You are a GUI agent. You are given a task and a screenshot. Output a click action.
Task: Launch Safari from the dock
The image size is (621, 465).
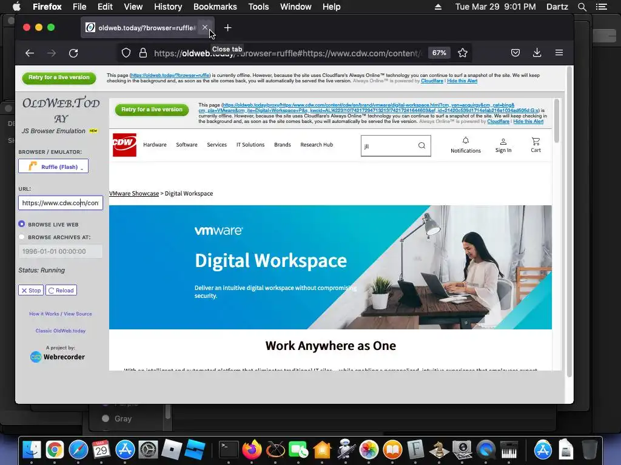(78, 450)
